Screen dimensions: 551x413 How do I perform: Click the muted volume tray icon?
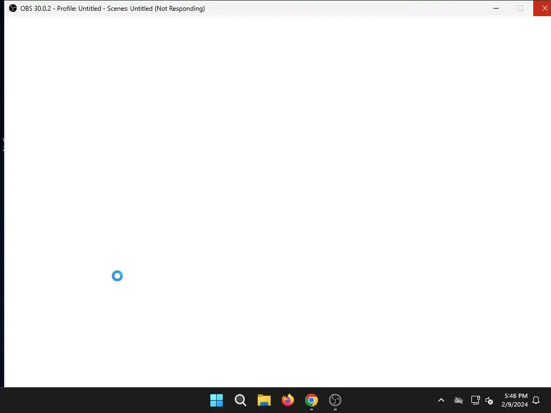(489, 400)
